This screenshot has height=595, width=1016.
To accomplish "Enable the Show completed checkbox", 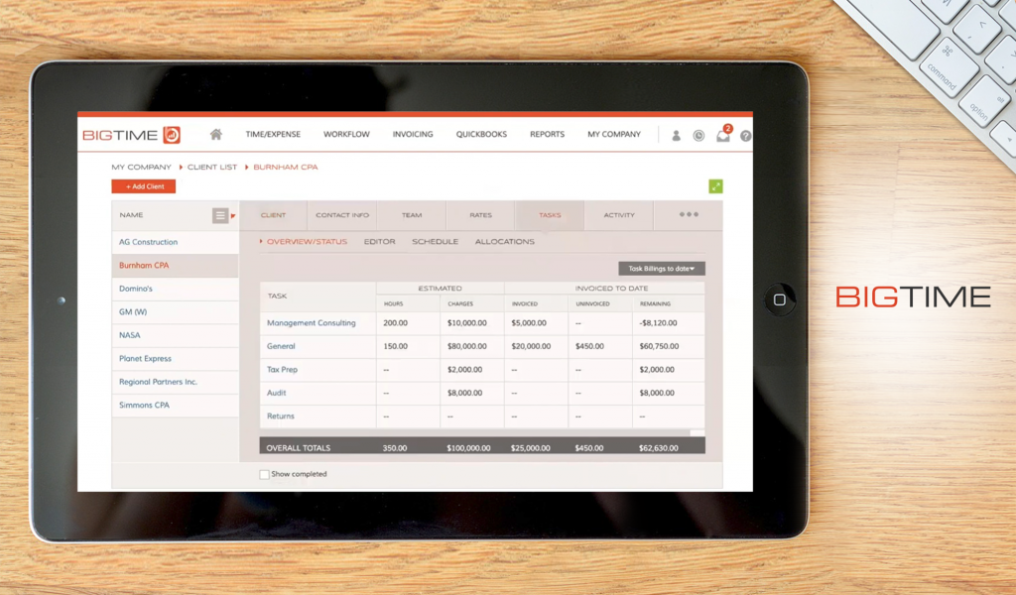I will click(x=264, y=474).
